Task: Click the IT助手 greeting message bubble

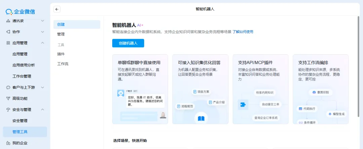Action: 146,101
